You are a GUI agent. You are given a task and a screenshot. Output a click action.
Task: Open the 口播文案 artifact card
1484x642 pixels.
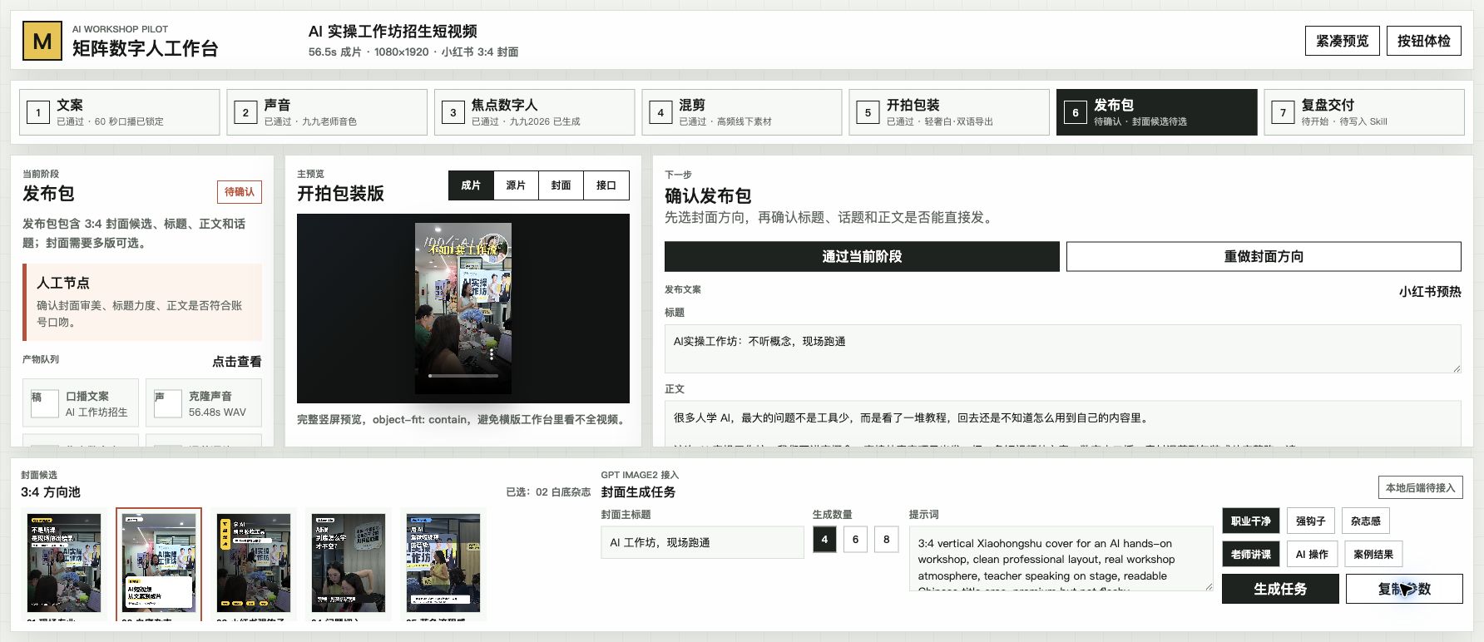click(81, 403)
